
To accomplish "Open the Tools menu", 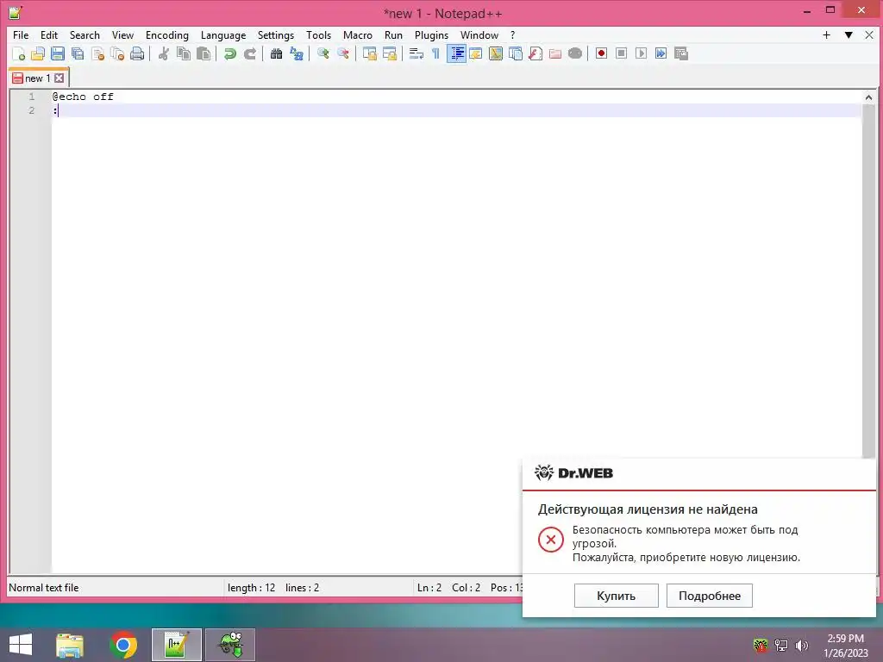I will [x=318, y=34].
